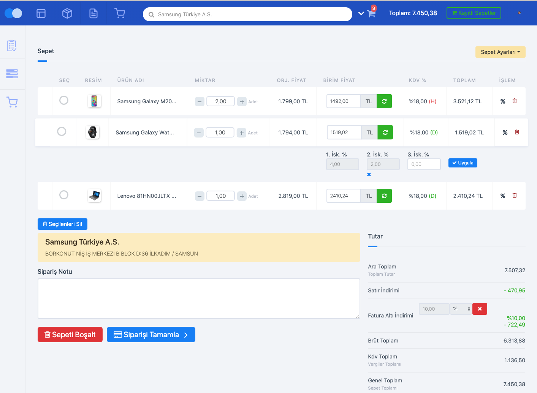Decrease quantity of Lenovo 81HN00JLTX

[200, 196]
